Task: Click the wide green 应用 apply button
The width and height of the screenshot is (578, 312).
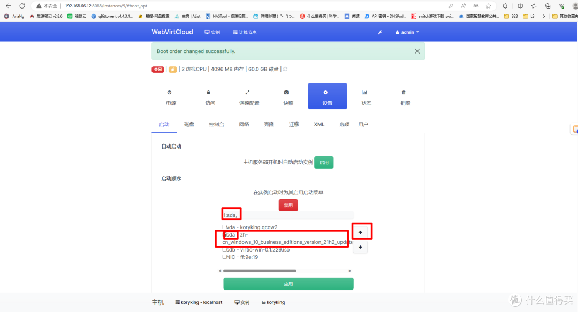Action: pos(288,284)
